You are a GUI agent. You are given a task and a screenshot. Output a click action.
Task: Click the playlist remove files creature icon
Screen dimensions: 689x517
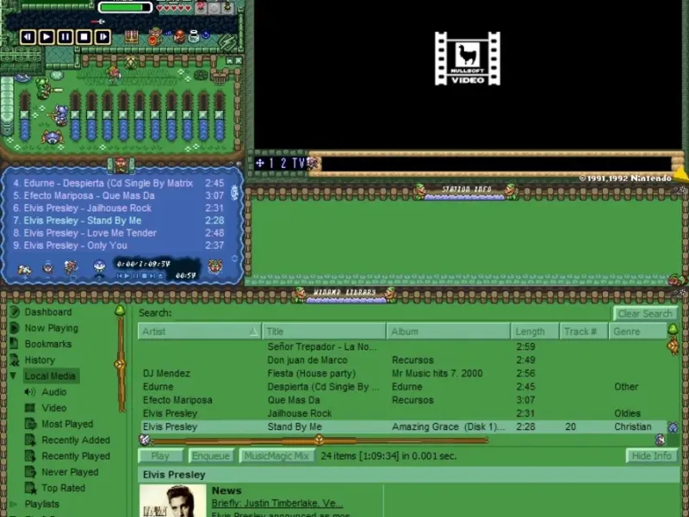[x=48, y=268]
